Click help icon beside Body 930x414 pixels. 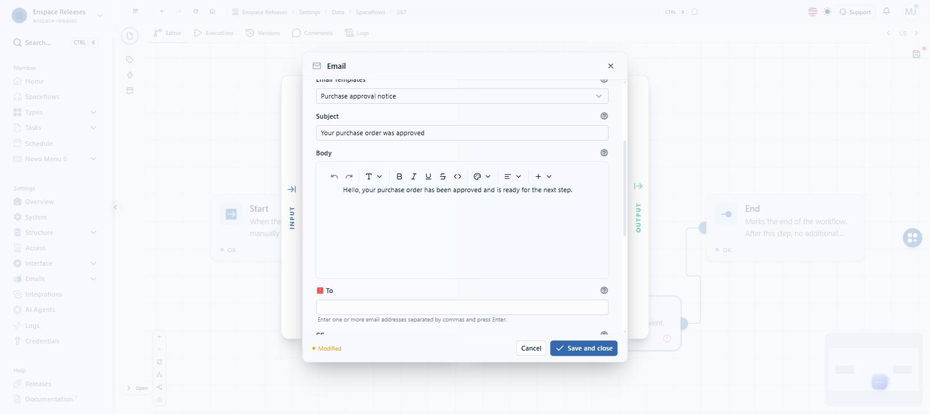(604, 153)
